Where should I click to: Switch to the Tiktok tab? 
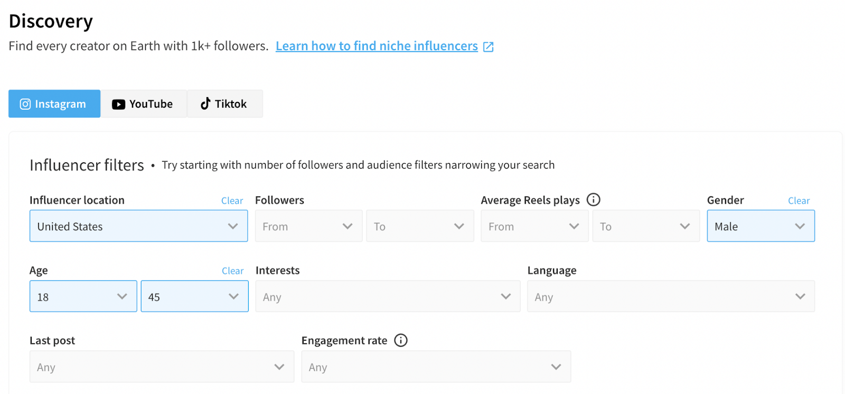tap(224, 104)
